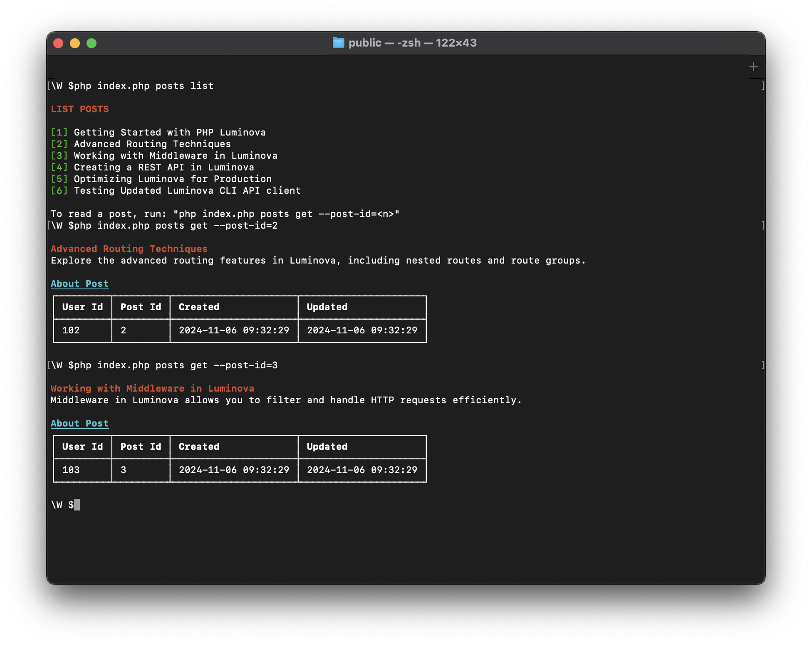Click the Working with Middleware in Luminova heading
The height and width of the screenshot is (646, 812).
pos(152,388)
